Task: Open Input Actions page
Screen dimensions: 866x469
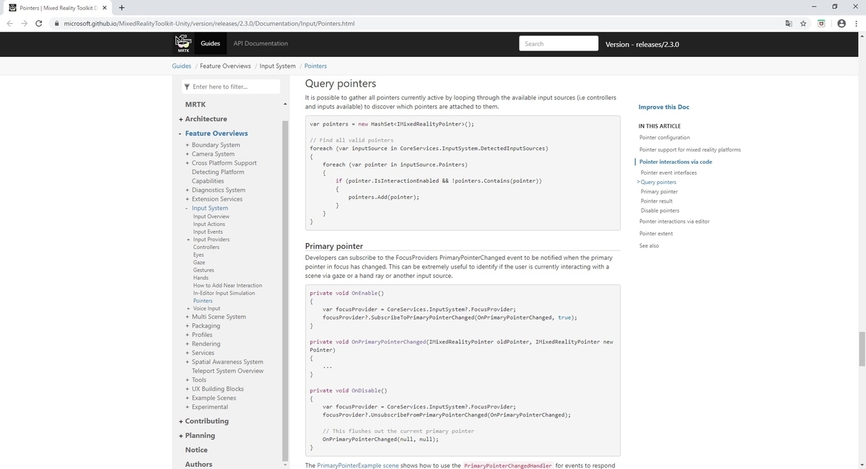Action: pos(209,224)
